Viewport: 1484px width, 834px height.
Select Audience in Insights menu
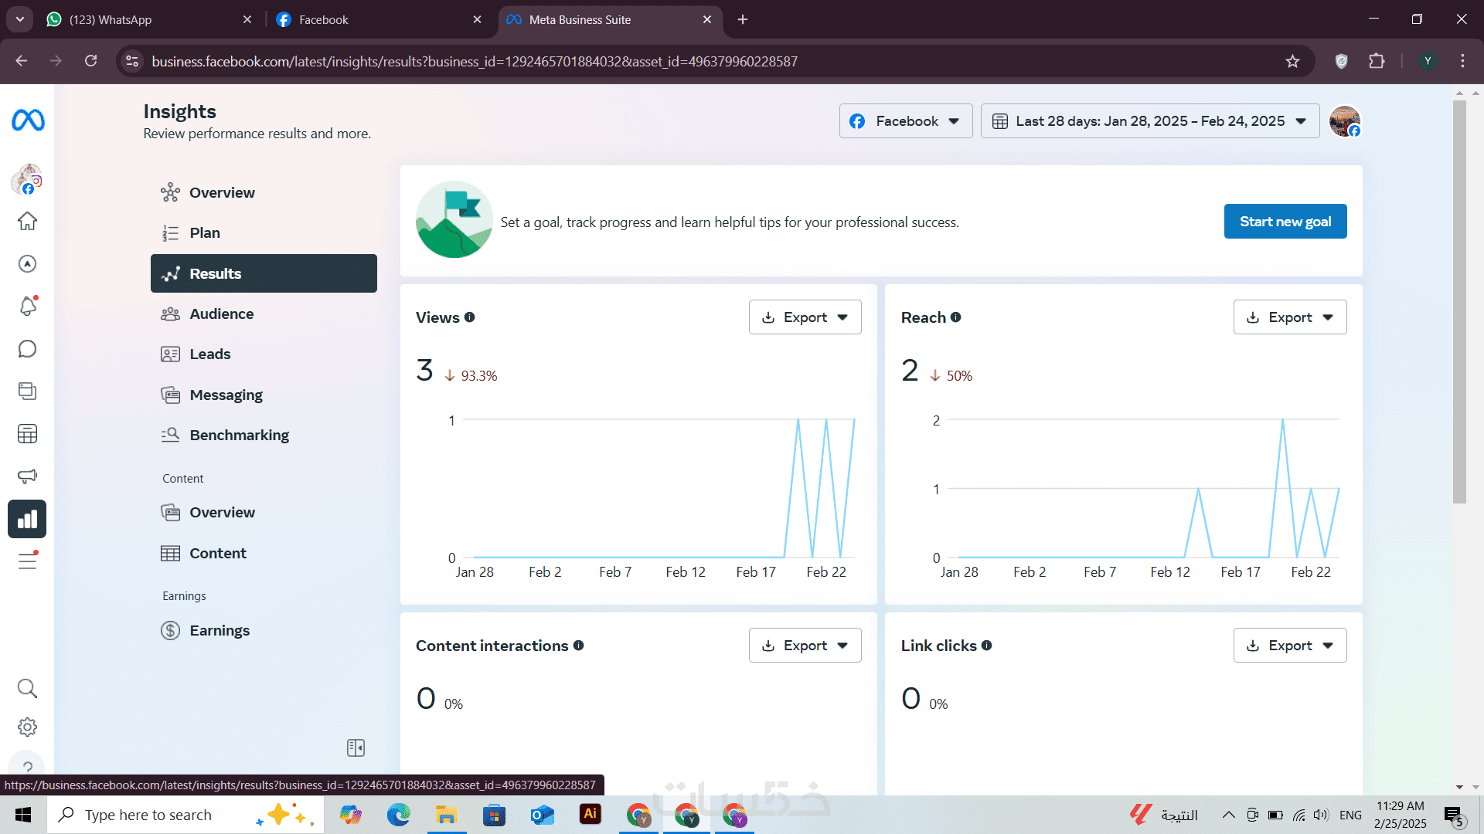(x=221, y=314)
